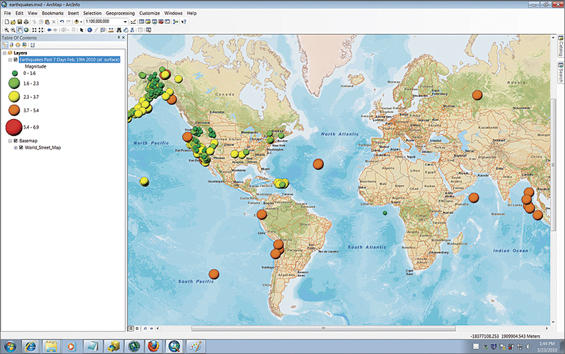
Task: Click the Add Data button
Action: [x=77, y=21]
